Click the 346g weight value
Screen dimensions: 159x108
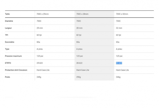(x=118, y=77)
